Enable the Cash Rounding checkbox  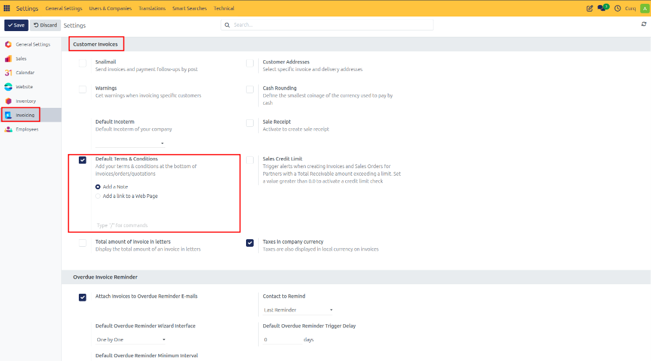tap(250, 89)
